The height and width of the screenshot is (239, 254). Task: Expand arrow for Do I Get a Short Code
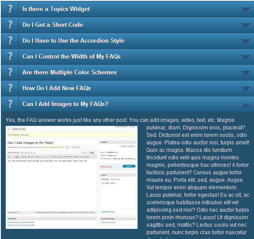coord(245,26)
